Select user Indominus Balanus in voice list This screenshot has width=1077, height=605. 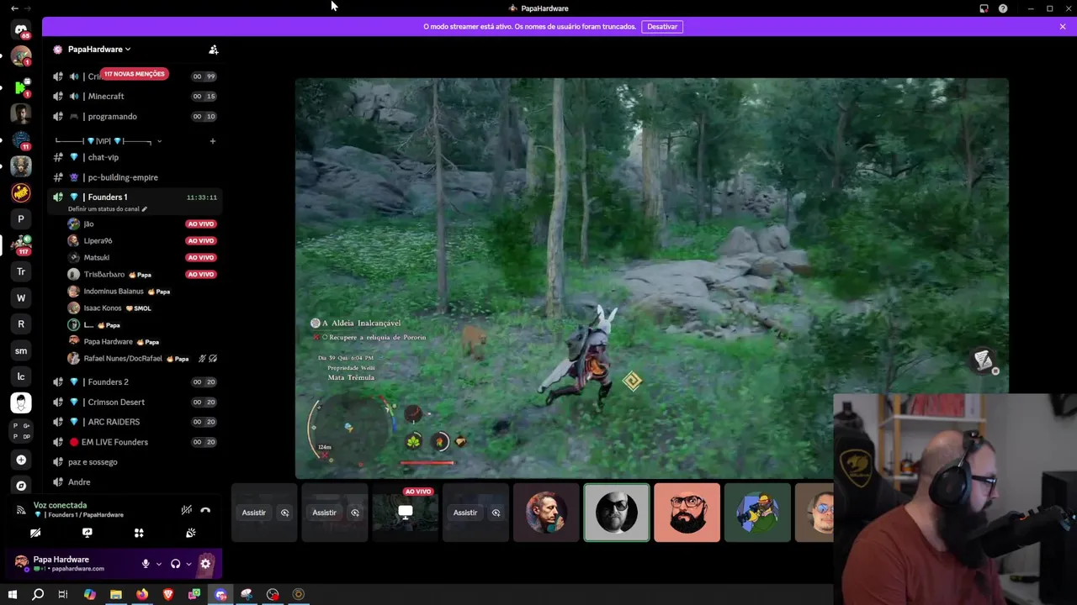(x=141, y=292)
